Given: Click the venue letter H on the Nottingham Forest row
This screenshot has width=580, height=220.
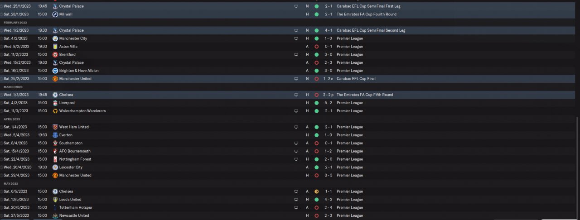Looking at the screenshot, I should pyautogui.click(x=307, y=159).
